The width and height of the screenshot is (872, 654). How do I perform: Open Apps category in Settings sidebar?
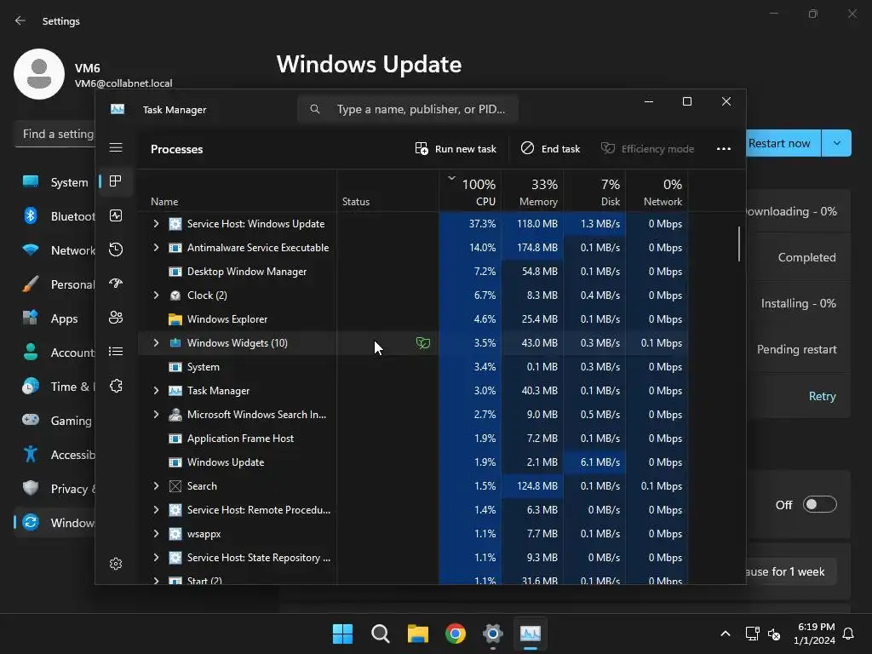tap(55, 318)
